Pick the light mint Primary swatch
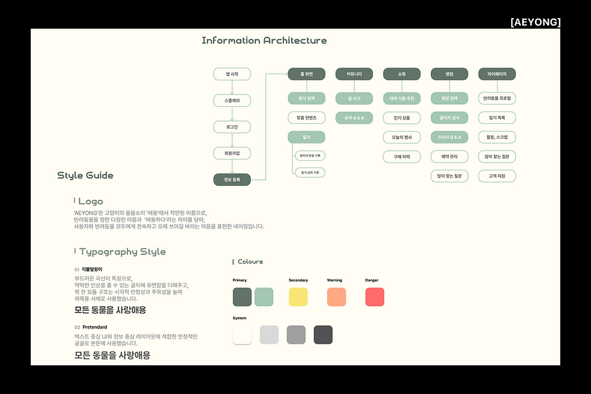591x394 pixels. point(264,297)
